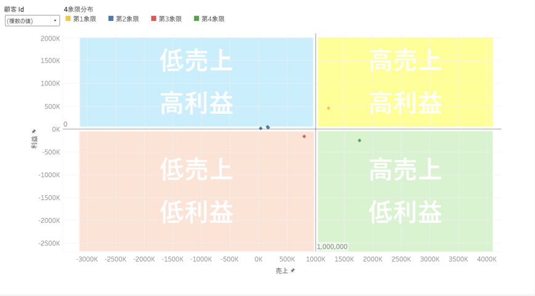Screen dimensions: 535x296
Task: Click the yellow 第1象限 legend swatch
Action: (x=68, y=19)
